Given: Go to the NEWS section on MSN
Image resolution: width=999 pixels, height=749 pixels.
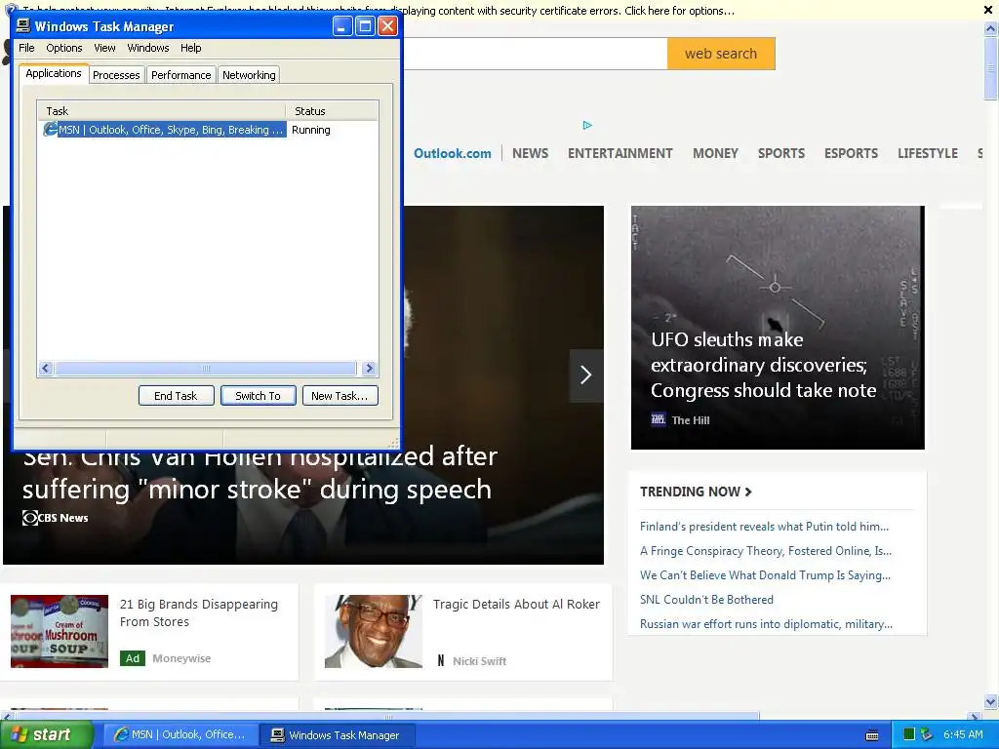Looking at the screenshot, I should point(530,153).
